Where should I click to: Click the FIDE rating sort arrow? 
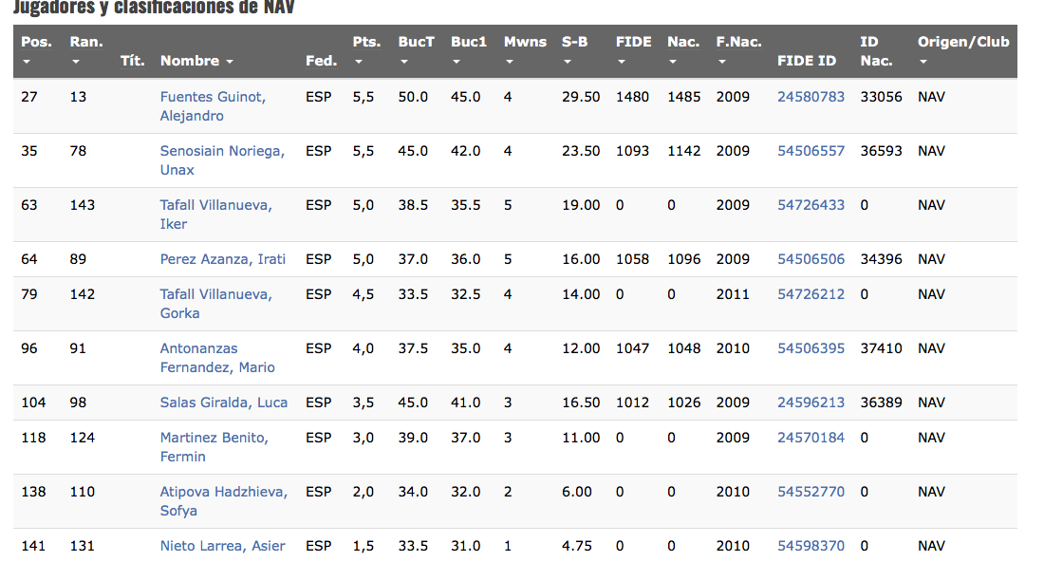point(622,62)
